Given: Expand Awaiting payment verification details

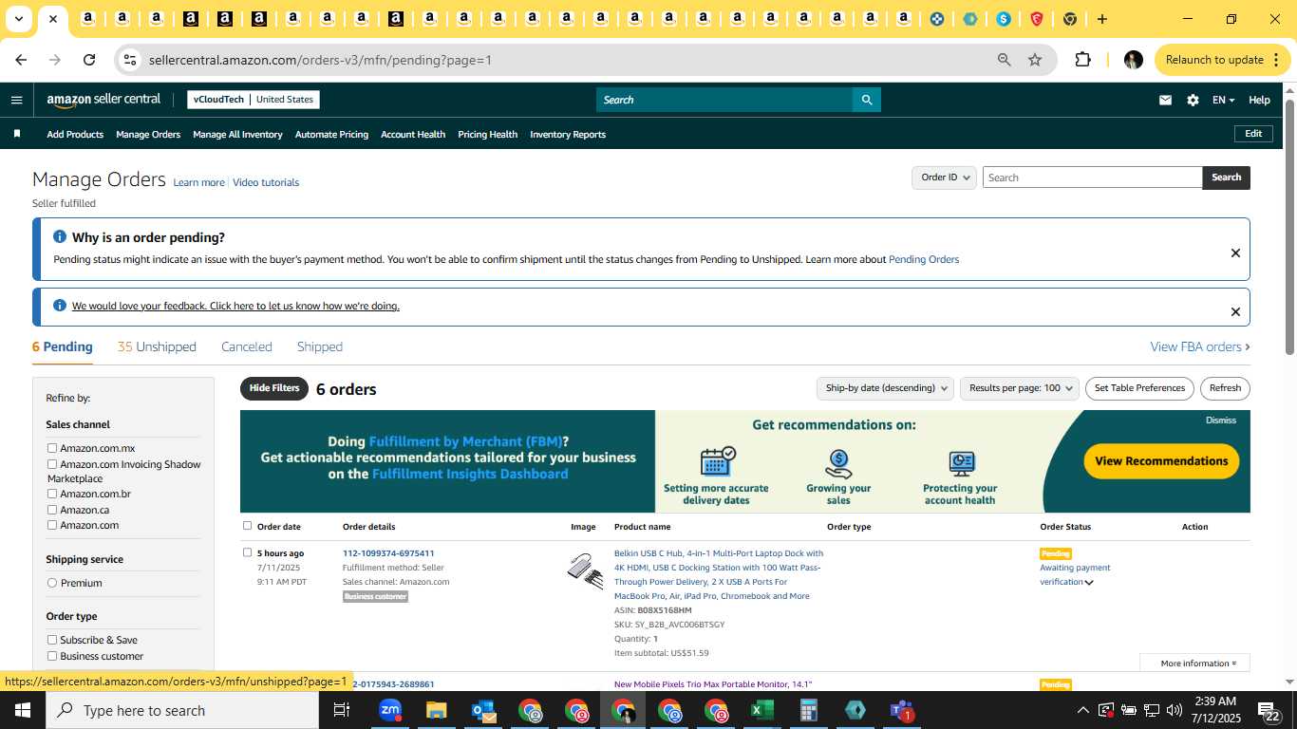Looking at the screenshot, I should pos(1089,583).
